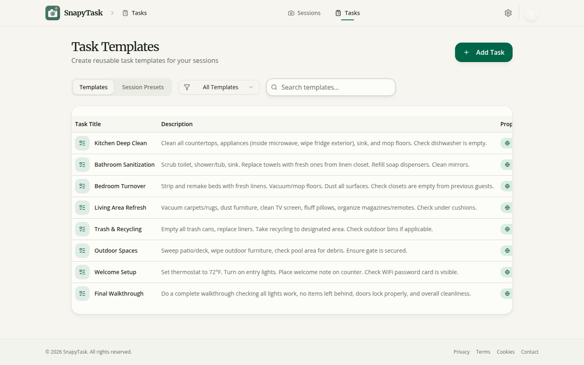Select the property globe beside Final Walkthrough
584x365 pixels.
click(506, 293)
